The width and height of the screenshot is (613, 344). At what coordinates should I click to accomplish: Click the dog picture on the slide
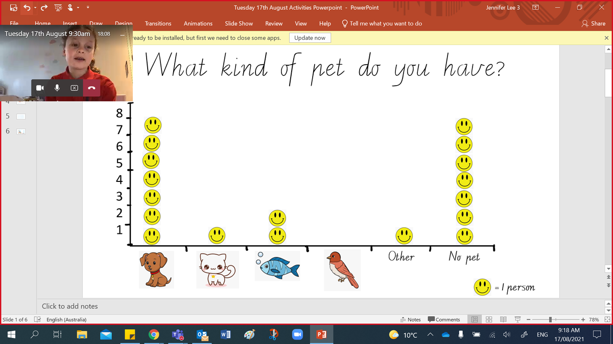tap(156, 270)
